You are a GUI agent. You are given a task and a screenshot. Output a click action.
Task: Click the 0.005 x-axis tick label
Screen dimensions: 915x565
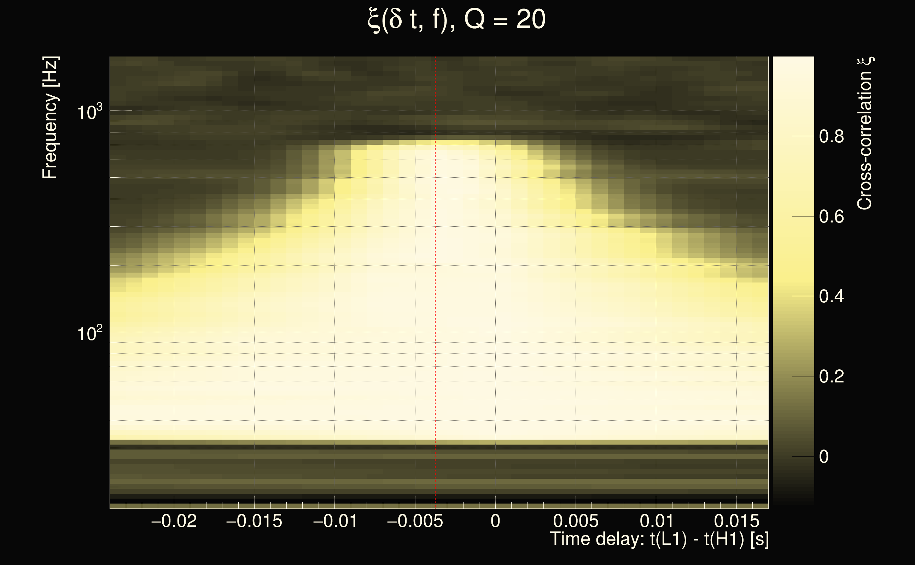pos(576,521)
